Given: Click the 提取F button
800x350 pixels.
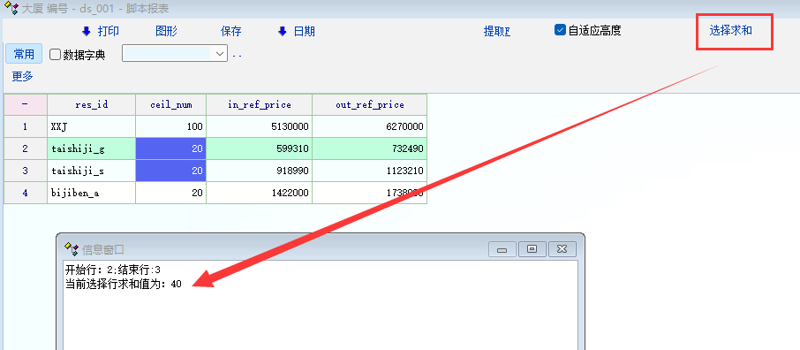Looking at the screenshot, I should point(497,31).
